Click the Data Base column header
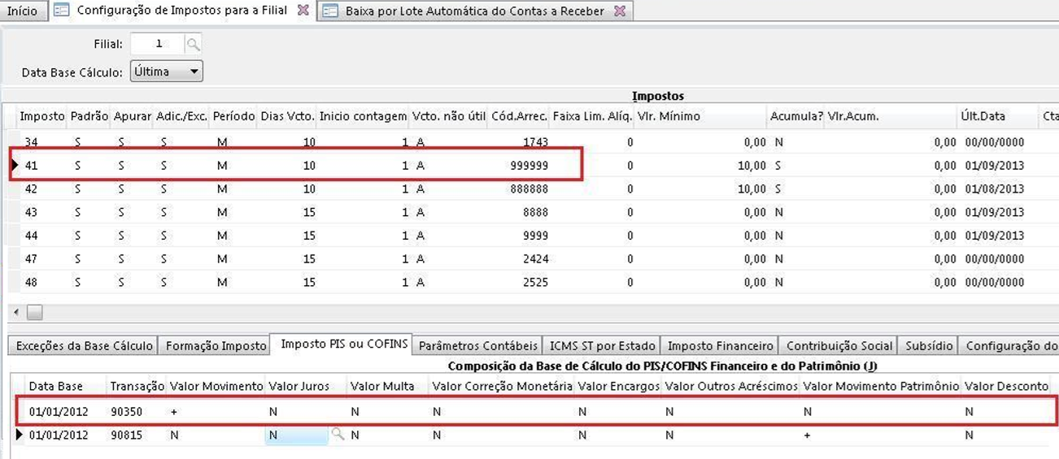1059x459 pixels. click(x=67, y=386)
